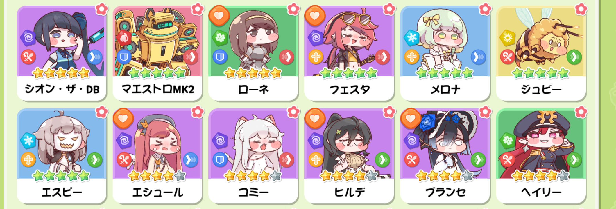Click the blue double-chevron icon on メロナ
Image resolution: width=616 pixels, height=209 pixels.
(478, 57)
